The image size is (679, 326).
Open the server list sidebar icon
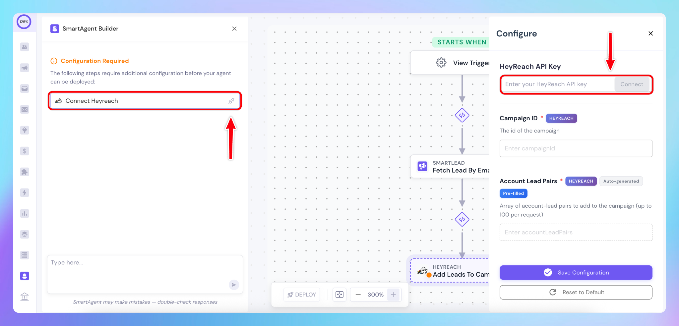[25, 255]
